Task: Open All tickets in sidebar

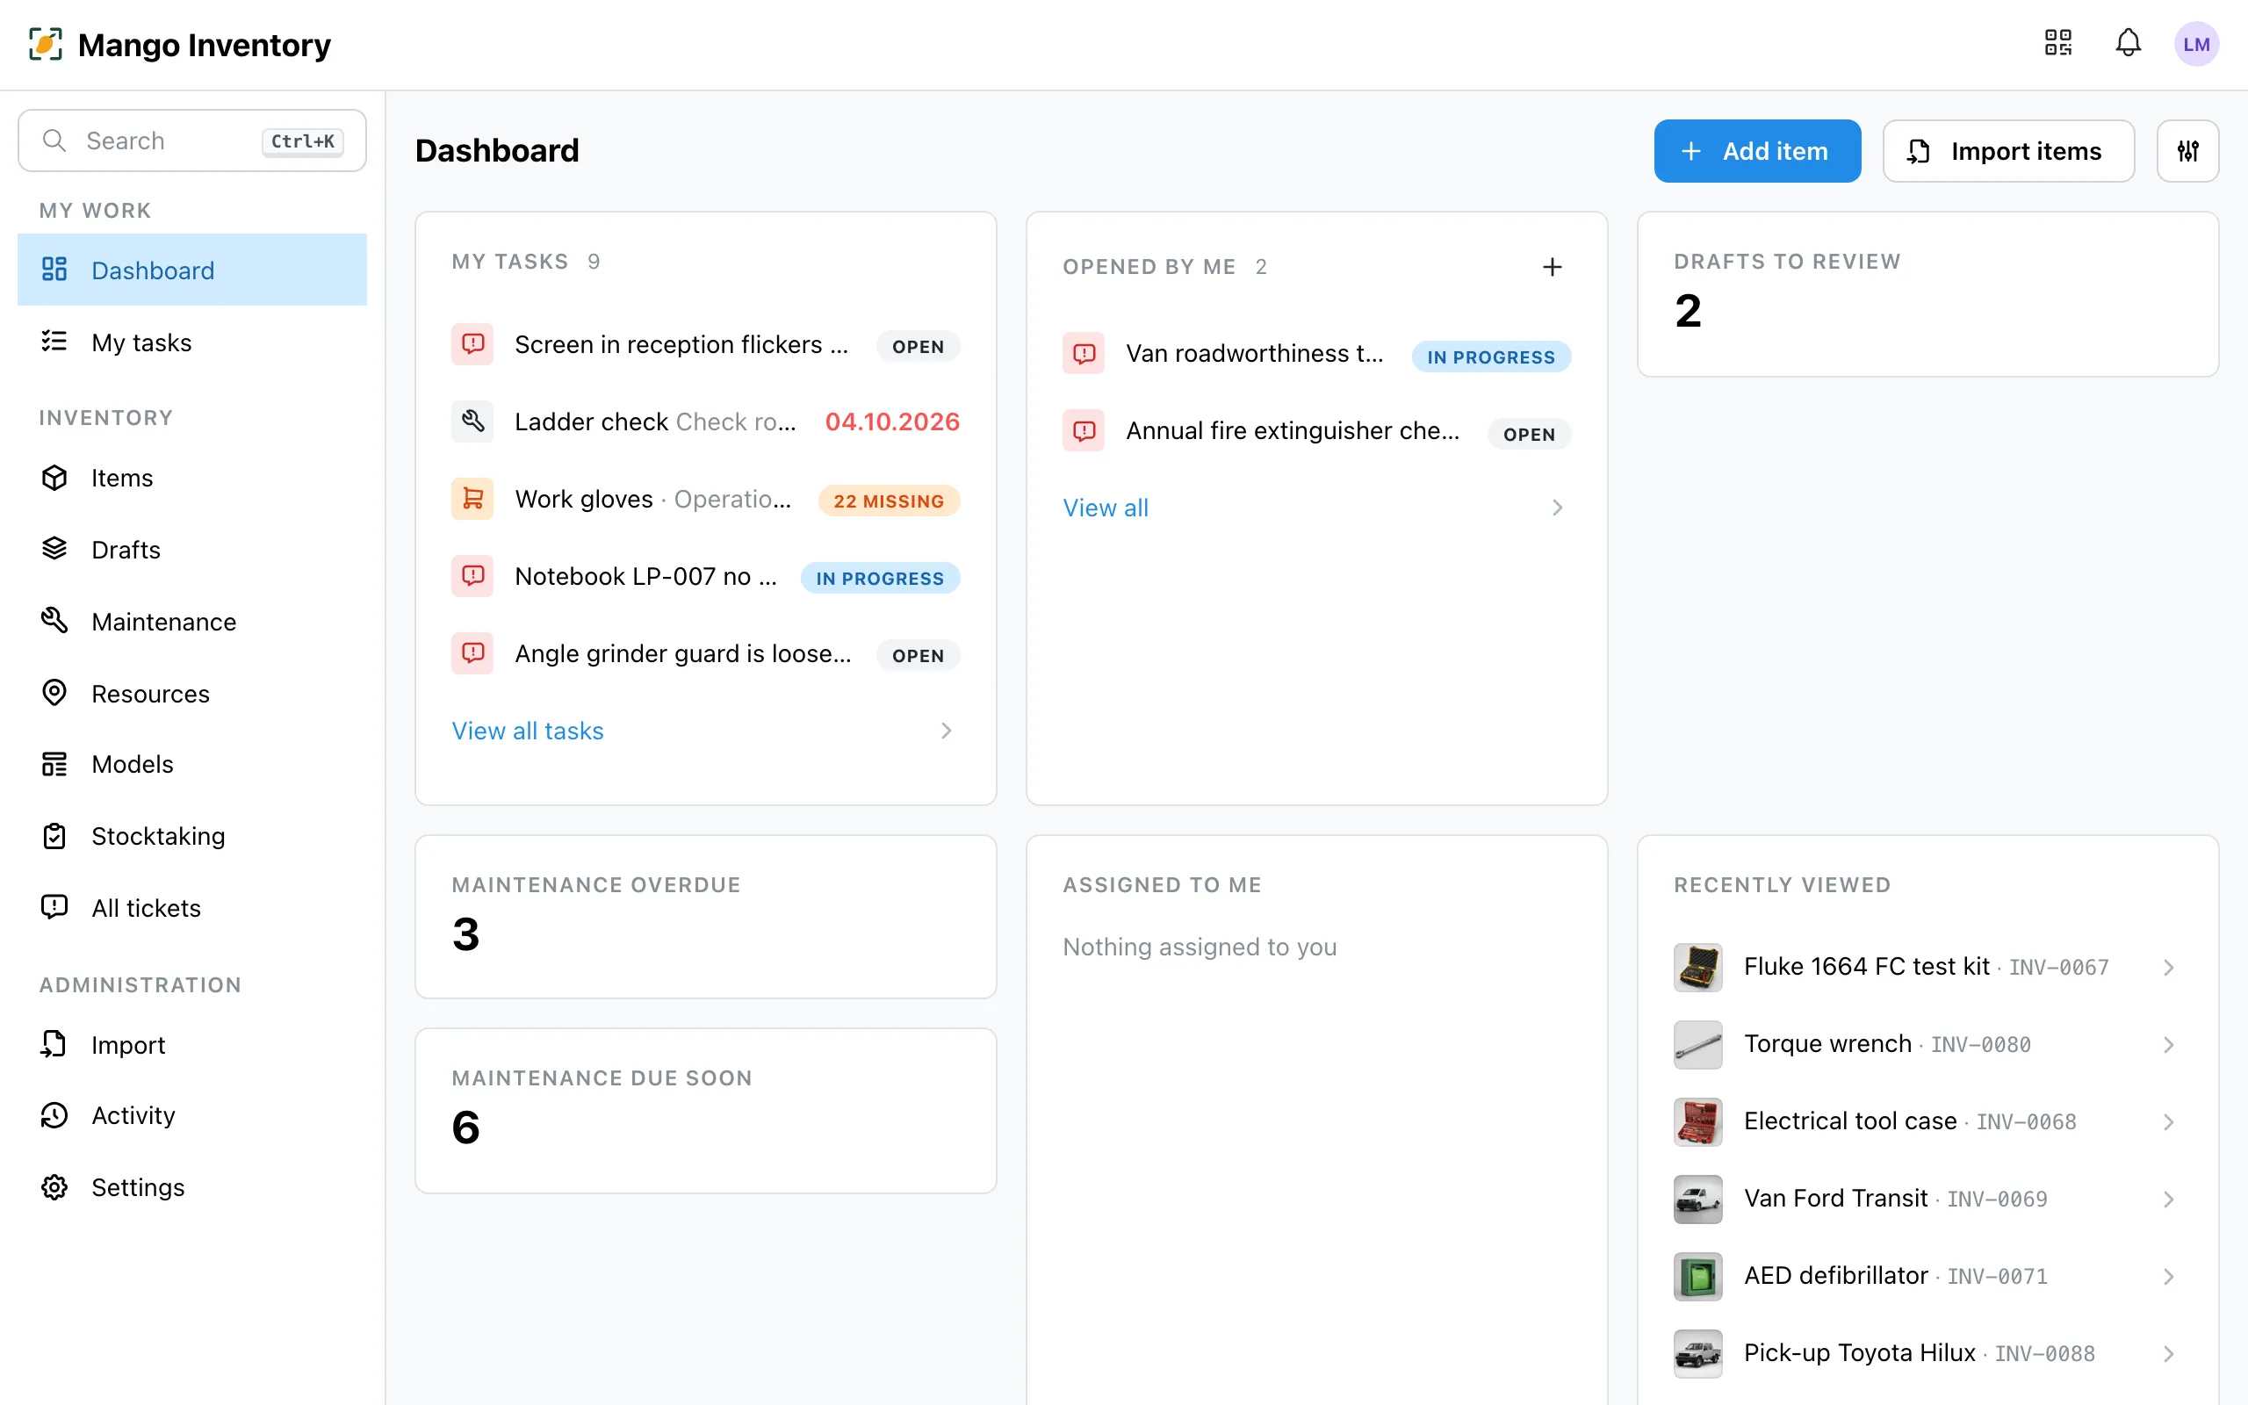Action: pyautogui.click(x=192, y=908)
